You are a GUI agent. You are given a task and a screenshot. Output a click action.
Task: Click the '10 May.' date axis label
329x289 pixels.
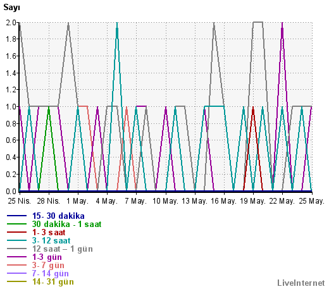(x=165, y=201)
